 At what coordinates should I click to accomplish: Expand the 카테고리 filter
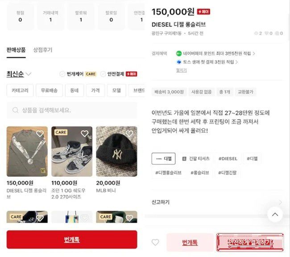[20, 90]
